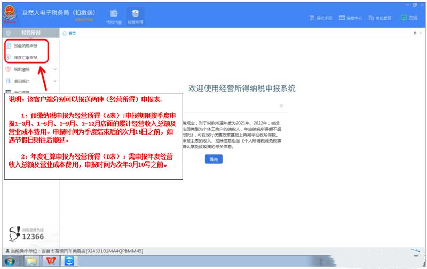
Task: Click the 欢迎使用经营所得纳税申报系统 heading
Action: tap(242, 89)
